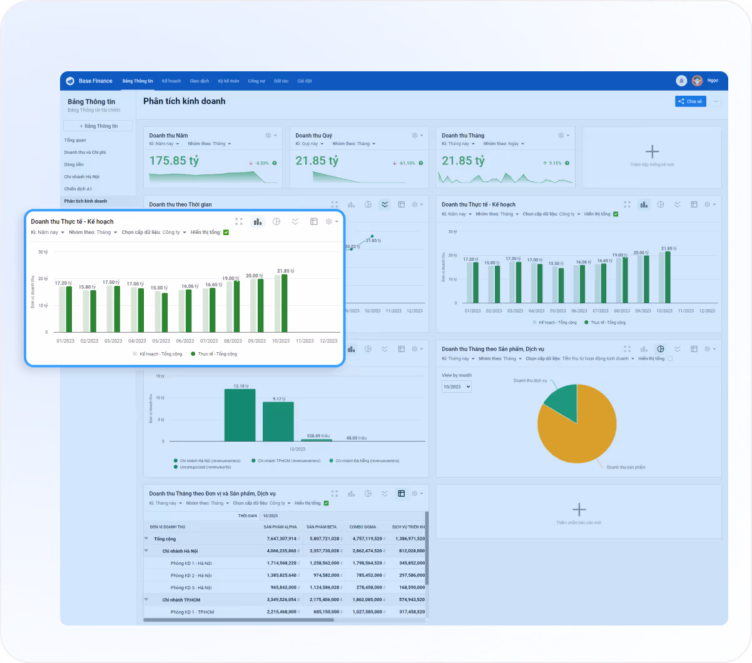Open Nhóm theo: Tháng dropdown in Doanh thu Quý
752x663 pixels.
[354, 144]
